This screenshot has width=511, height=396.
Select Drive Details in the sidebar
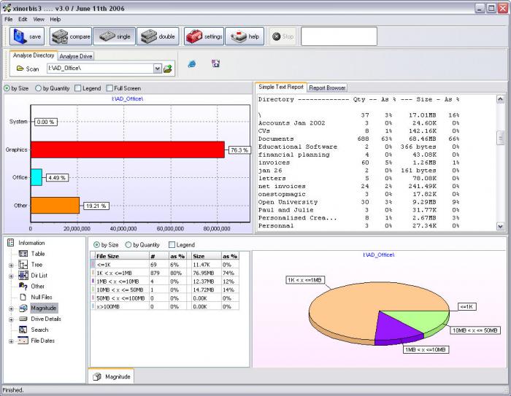click(46, 319)
